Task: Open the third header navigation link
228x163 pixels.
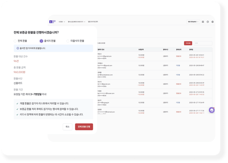Action: point(93,22)
